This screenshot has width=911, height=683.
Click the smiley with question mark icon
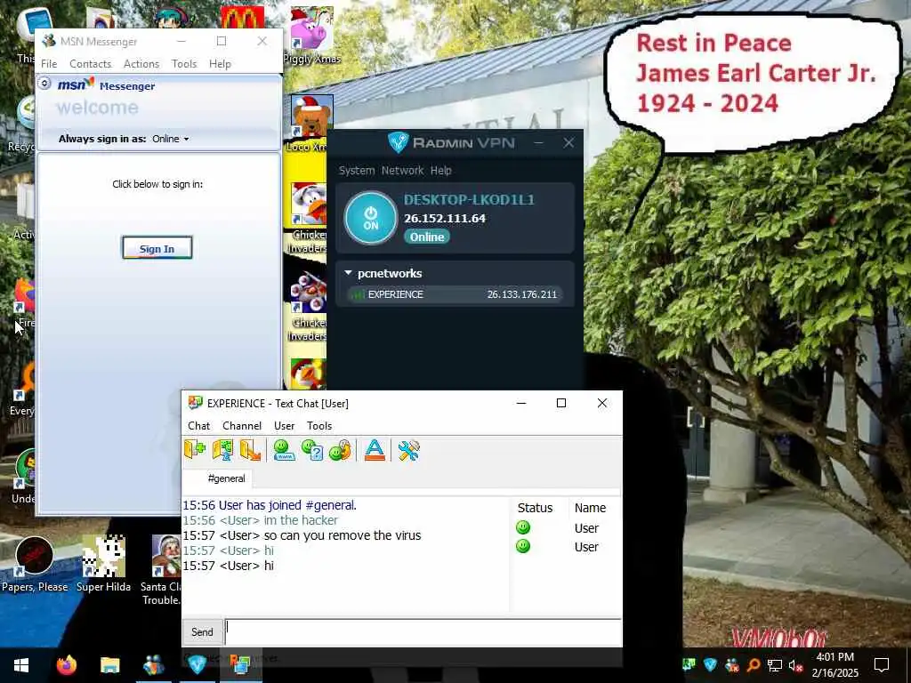point(312,450)
